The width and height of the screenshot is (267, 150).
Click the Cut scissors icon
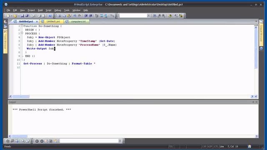(x=60, y=16)
